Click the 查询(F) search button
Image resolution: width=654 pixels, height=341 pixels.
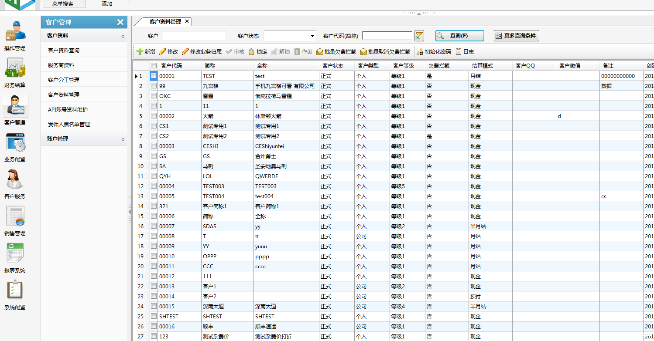tap(459, 36)
